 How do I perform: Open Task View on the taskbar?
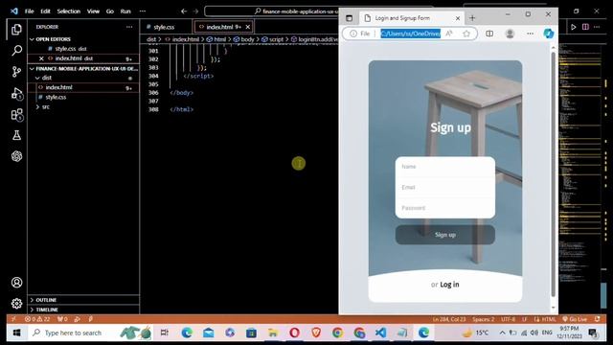165,333
